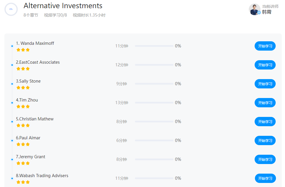The height and width of the screenshot is (187, 285).
Task: Click the instructor avatar photo
Action: 254,9
